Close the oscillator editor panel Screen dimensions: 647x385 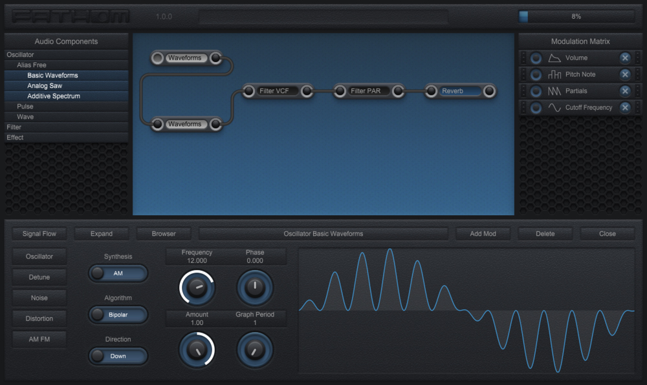tap(608, 233)
